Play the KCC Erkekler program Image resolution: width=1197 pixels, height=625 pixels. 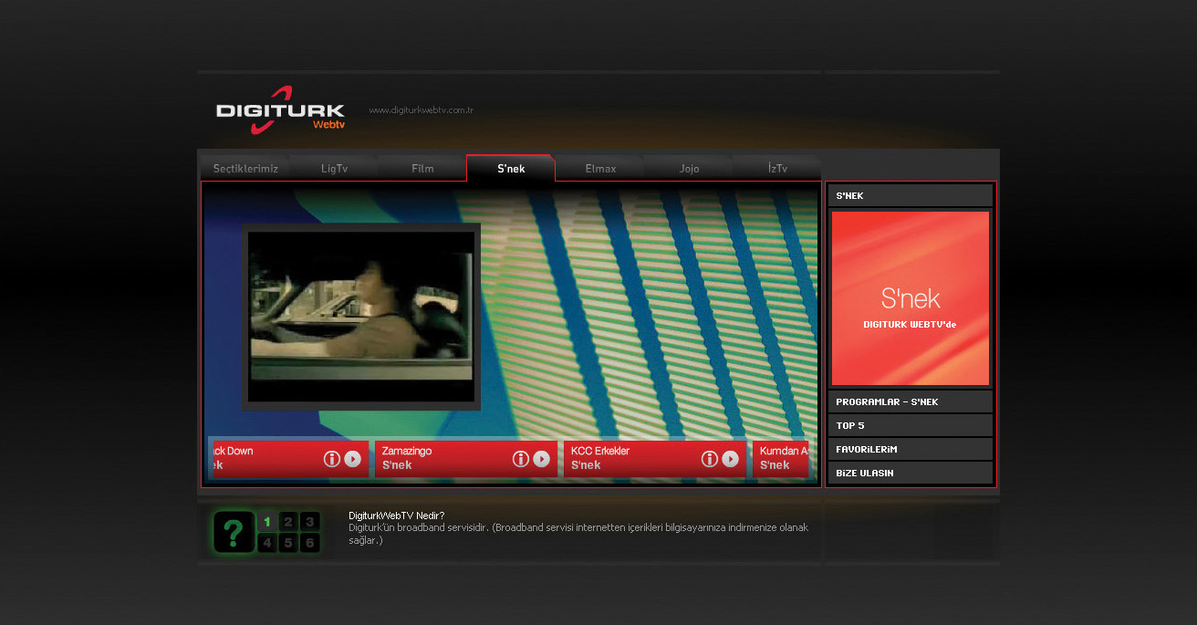pos(731,459)
